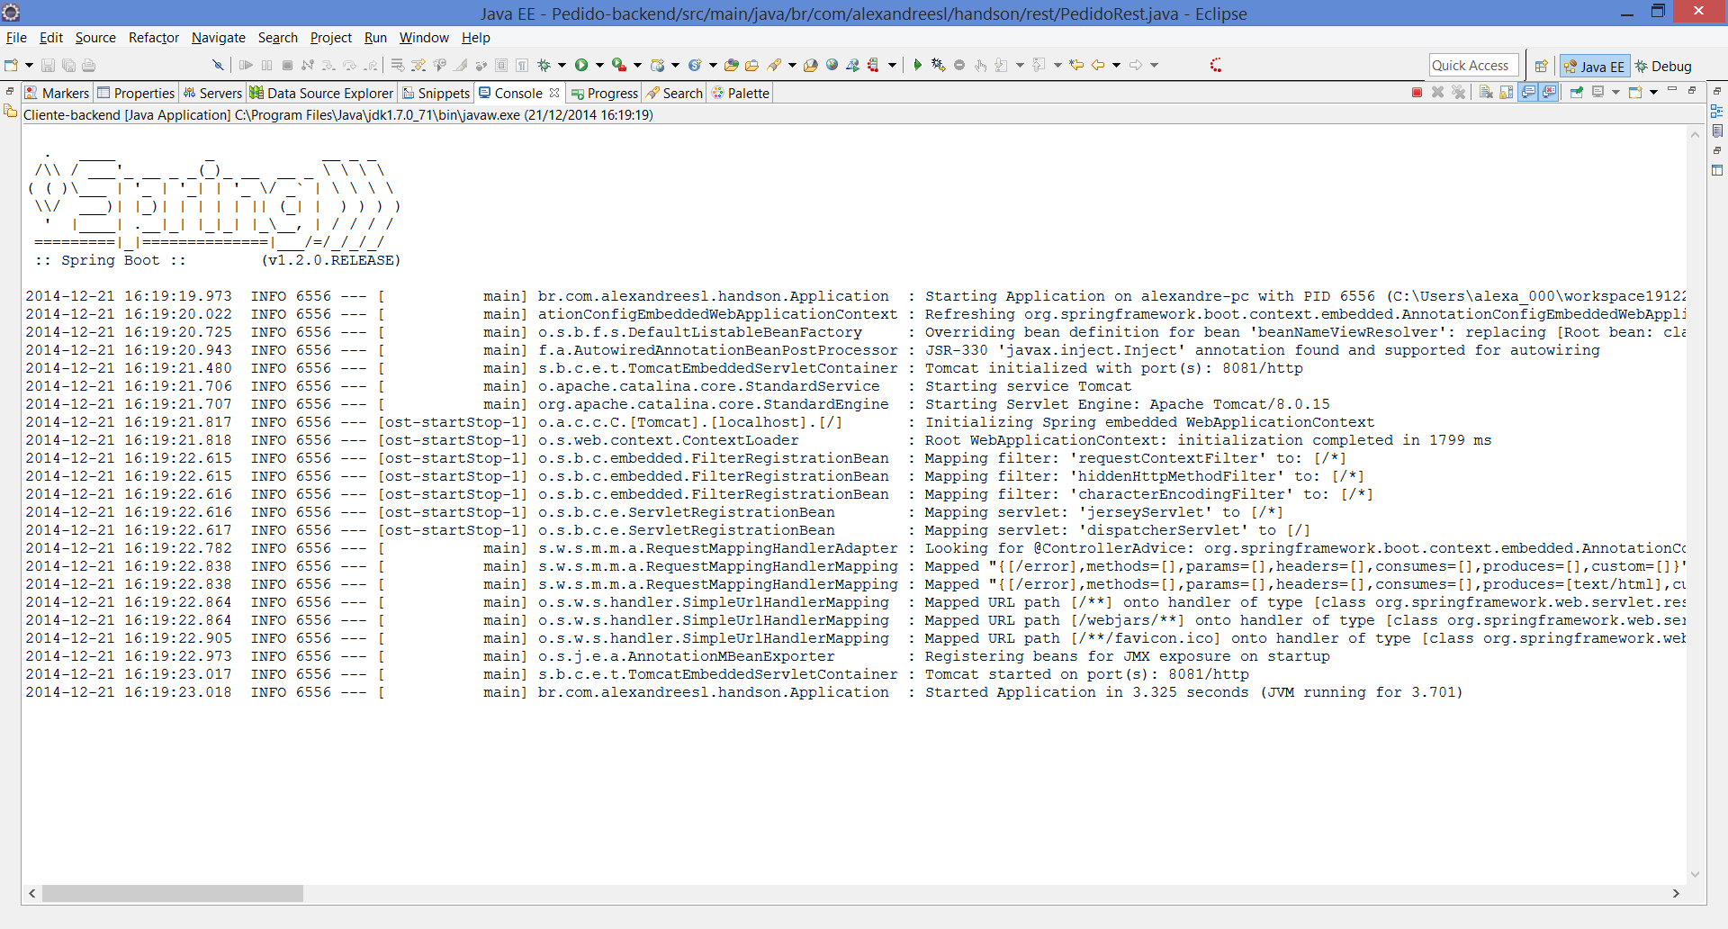Click the Last Edit Location arrow icon
The height and width of the screenshot is (929, 1728).
1076,65
